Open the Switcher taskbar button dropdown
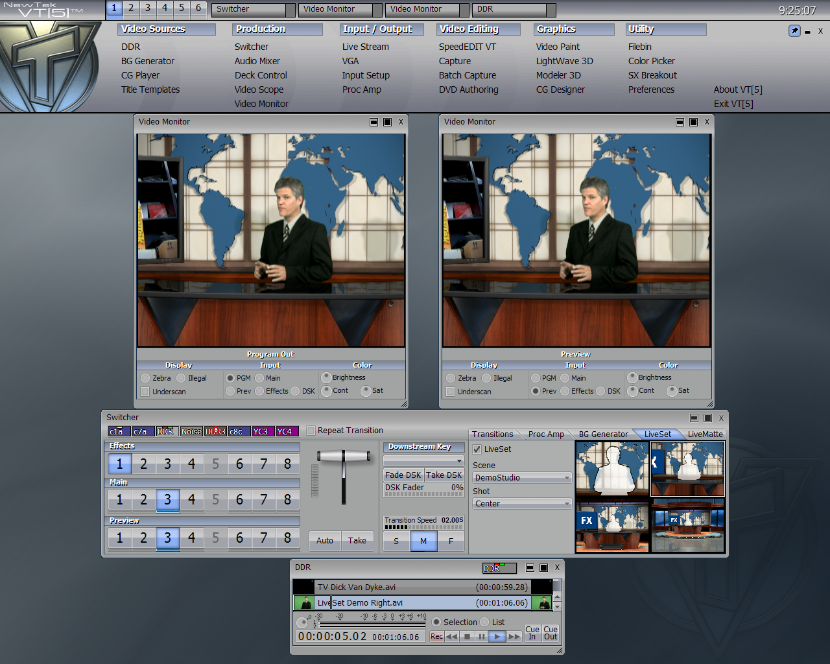The height and width of the screenshot is (664, 830). (x=290, y=10)
